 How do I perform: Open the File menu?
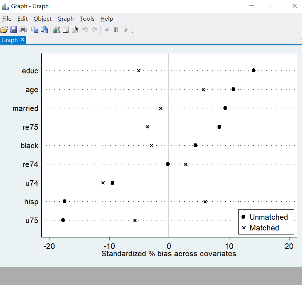click(7, 19)
